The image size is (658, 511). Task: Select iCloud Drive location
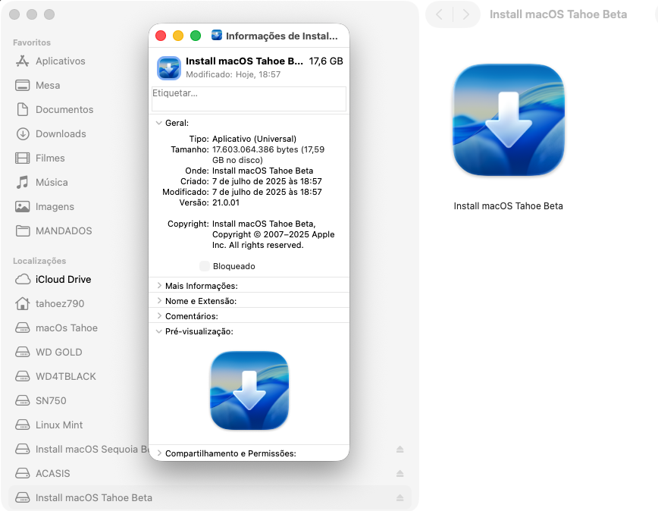(53, 280)
